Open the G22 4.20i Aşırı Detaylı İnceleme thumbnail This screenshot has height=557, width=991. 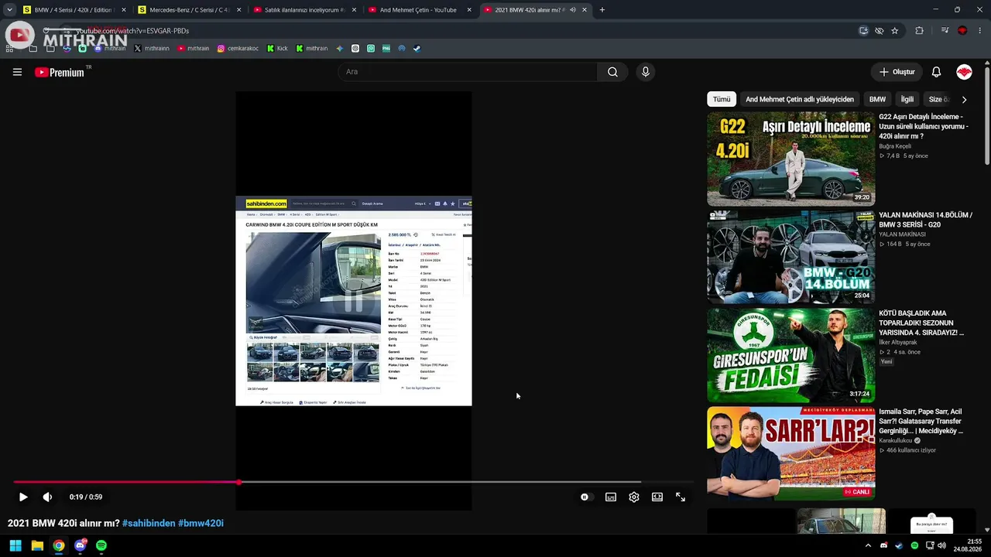coord(790,159)
